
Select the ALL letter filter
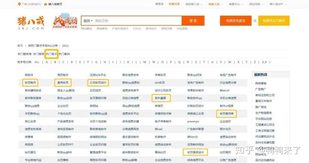point(37,62)
